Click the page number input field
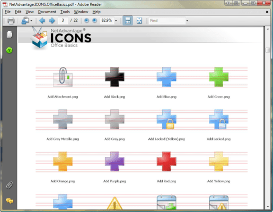Screen dimensions: 273x212 pyautogui.click(x=63, y=21)
